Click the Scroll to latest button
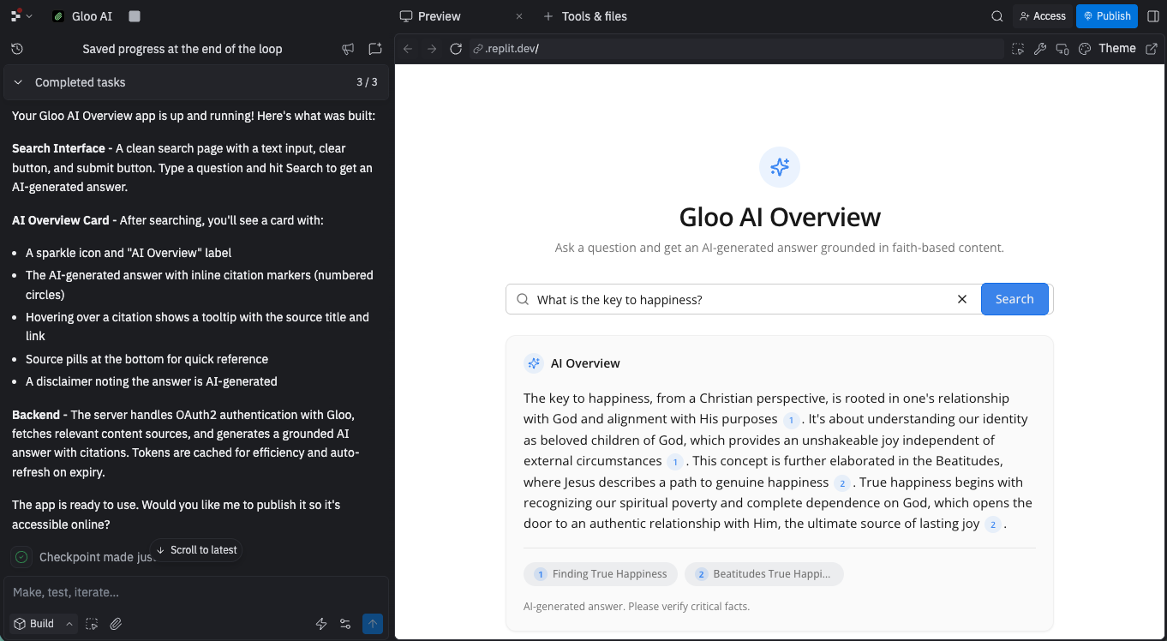This screenshot has width=1167, height=641. click(196, 550)
